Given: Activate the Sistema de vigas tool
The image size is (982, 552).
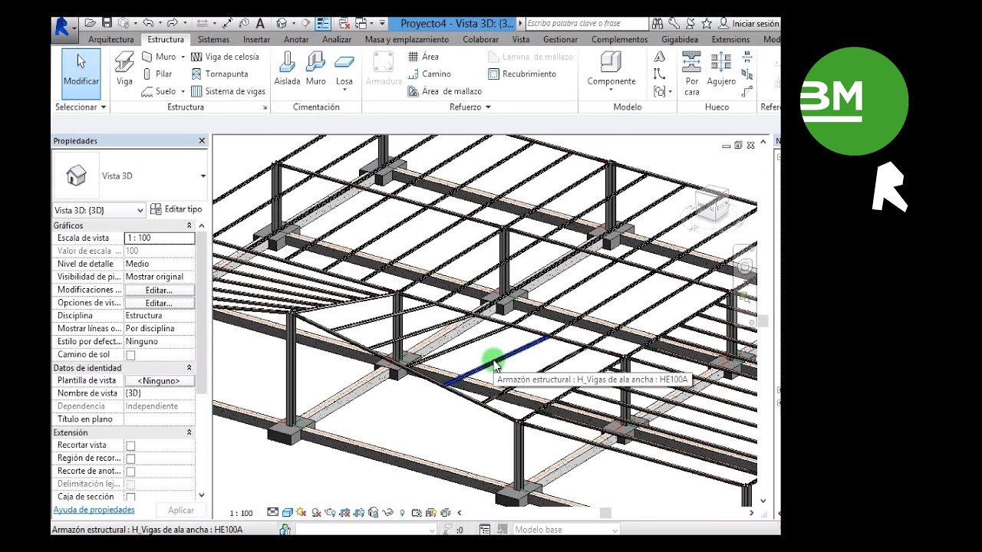Looking at the screenshot, I should (228, 91).
